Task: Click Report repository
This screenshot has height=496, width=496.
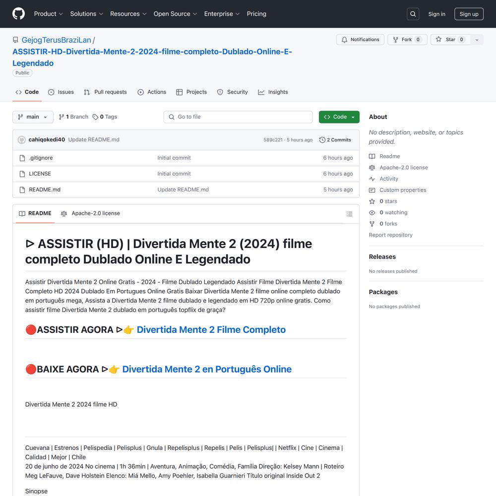Action: click(390, 235)
